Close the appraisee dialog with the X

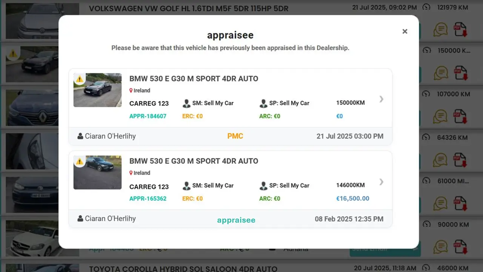pyautogui.click(x=405, y=31)
